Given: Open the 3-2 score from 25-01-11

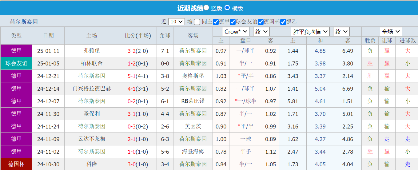Looking at the screenshot, I should coord(131,51).
